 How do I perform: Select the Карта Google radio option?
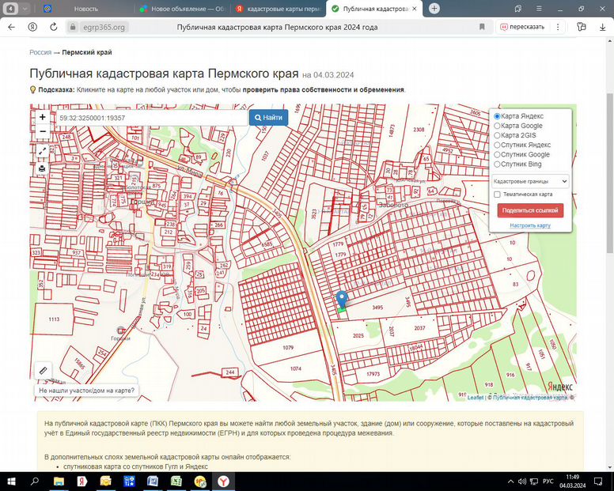(497, 126)
